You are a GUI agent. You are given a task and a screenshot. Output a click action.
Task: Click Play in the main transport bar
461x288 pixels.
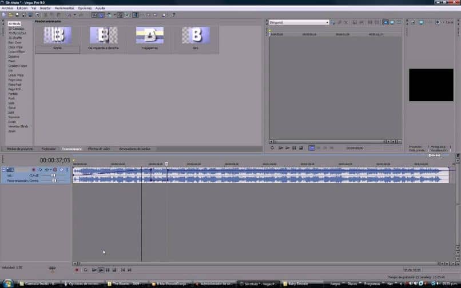[x=101, y=270]
